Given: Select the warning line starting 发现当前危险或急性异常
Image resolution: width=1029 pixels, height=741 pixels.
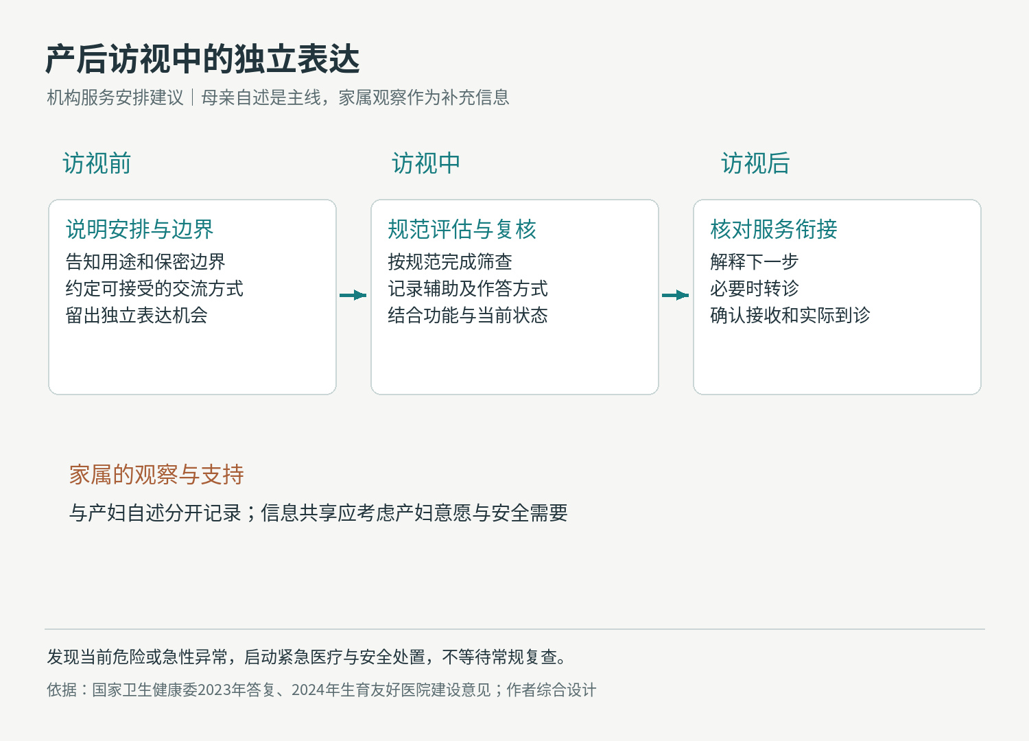Looking at the screenshot, I should click(308, 657).
